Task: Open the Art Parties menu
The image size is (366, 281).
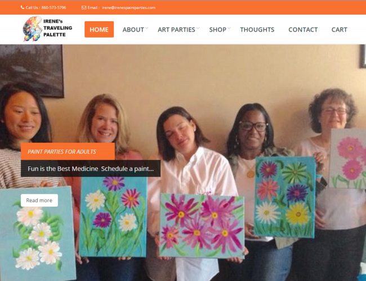Action: click(176, 30)
